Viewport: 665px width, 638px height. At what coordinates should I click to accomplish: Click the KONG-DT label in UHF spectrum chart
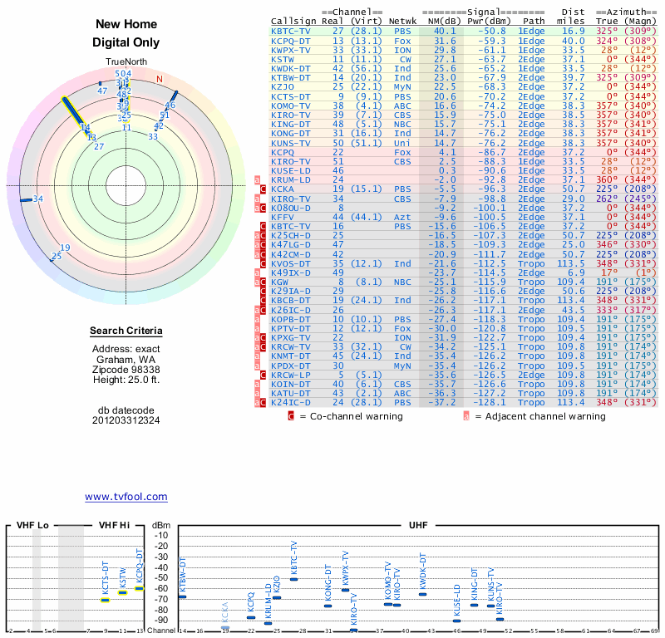pyautogui.click(x=328, y=582)
